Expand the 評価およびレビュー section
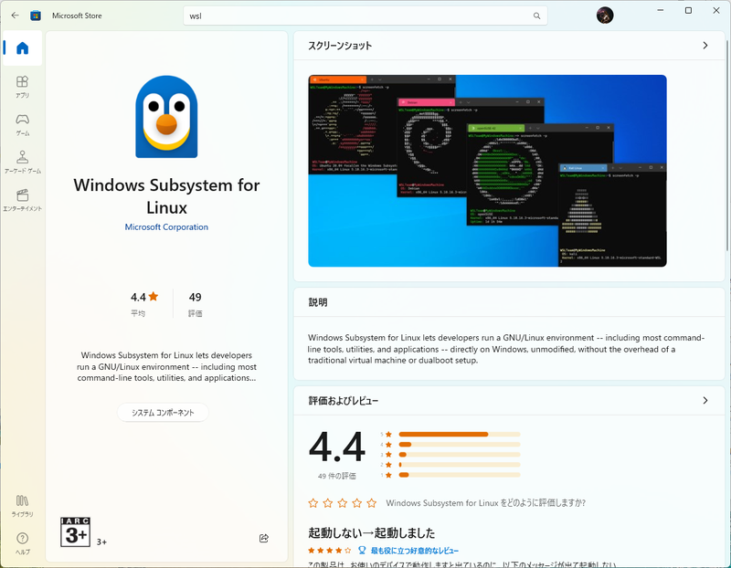 (x=705, y=400)
